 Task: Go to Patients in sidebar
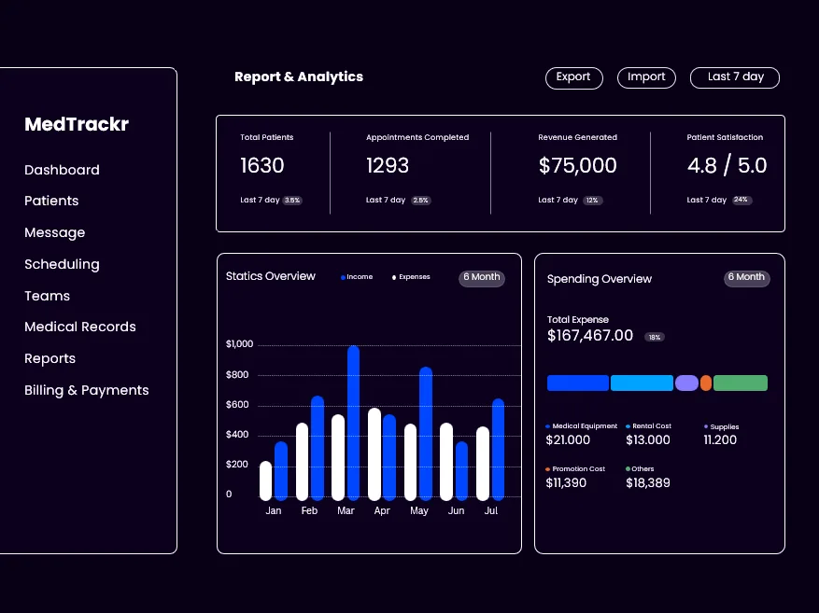click(x=51, y=201)
